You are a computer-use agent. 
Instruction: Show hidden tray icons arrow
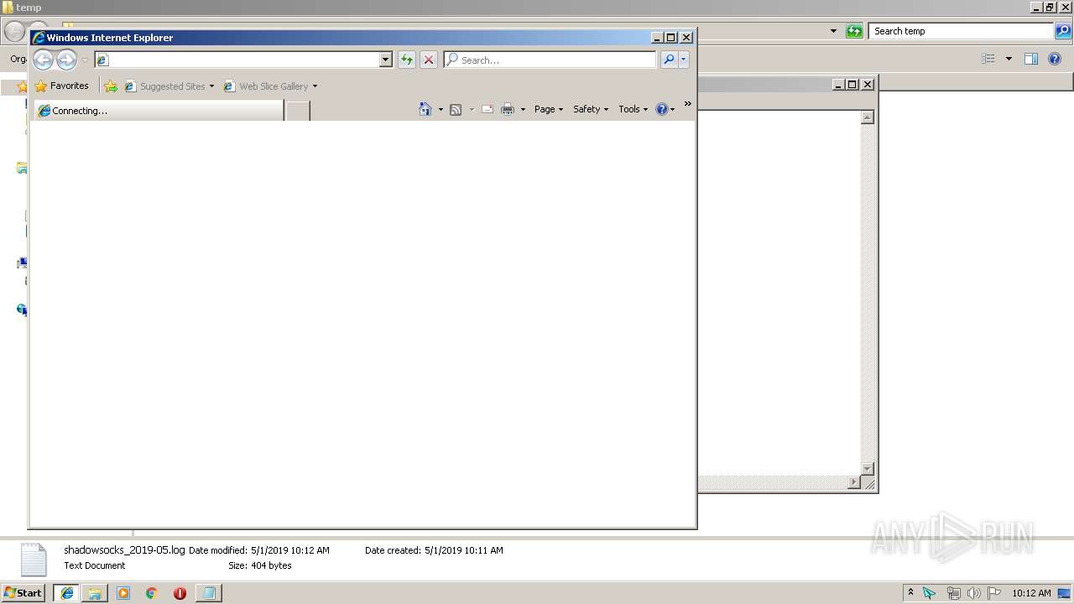coord(910,592)
